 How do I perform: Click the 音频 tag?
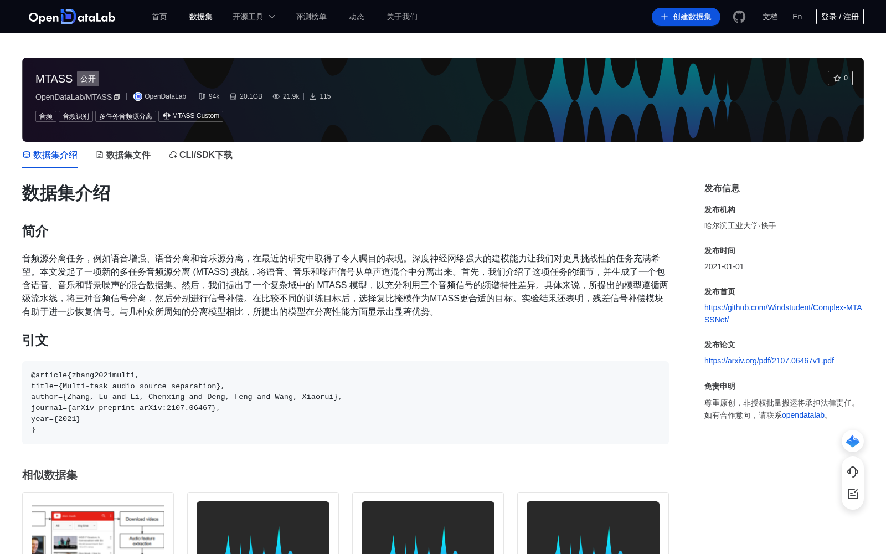click(46, 116)
